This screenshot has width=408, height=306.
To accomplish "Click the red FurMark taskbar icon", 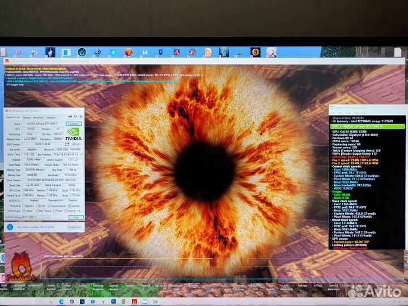I will (134, 301).
